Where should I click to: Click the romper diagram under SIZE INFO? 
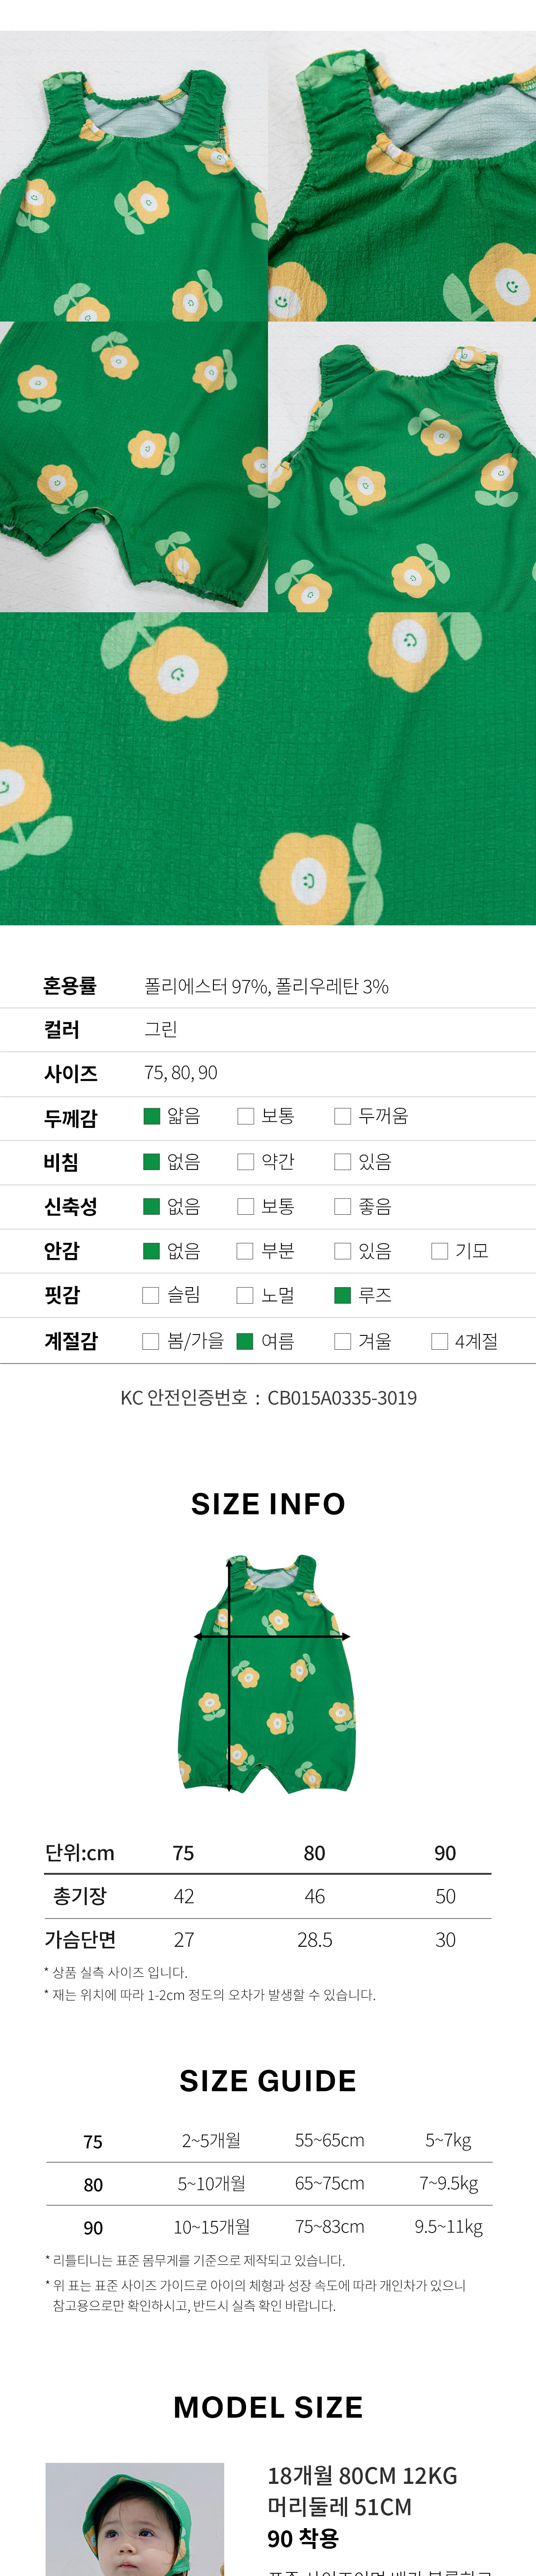[x=268, y=1673]
